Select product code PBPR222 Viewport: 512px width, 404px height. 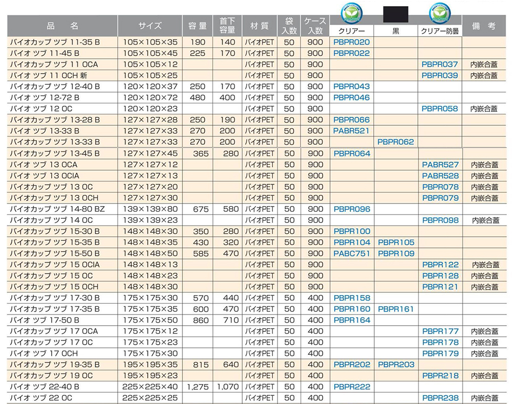click(352, 387)
